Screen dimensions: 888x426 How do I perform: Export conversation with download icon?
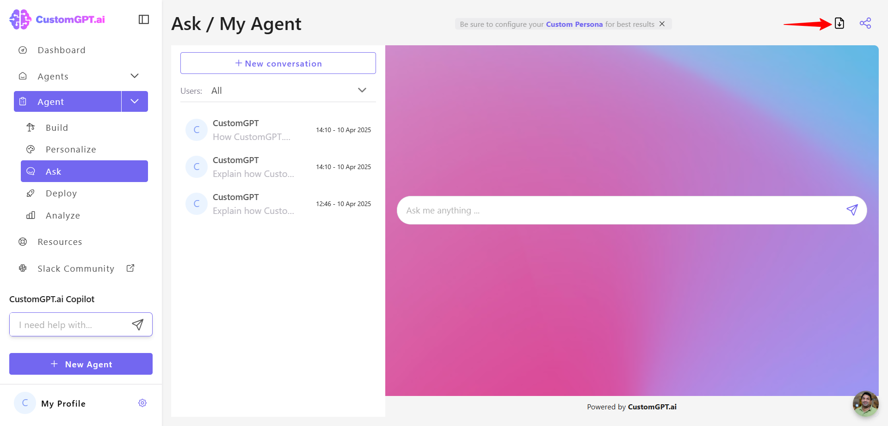[x=839, y=23]
